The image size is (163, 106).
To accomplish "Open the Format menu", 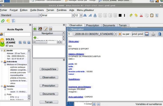I will tap(13, 10).
